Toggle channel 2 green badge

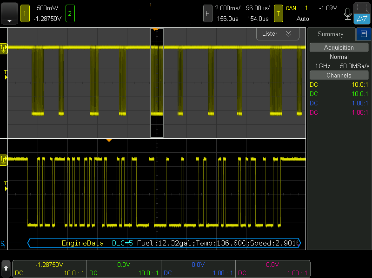(x=70, y=13)
